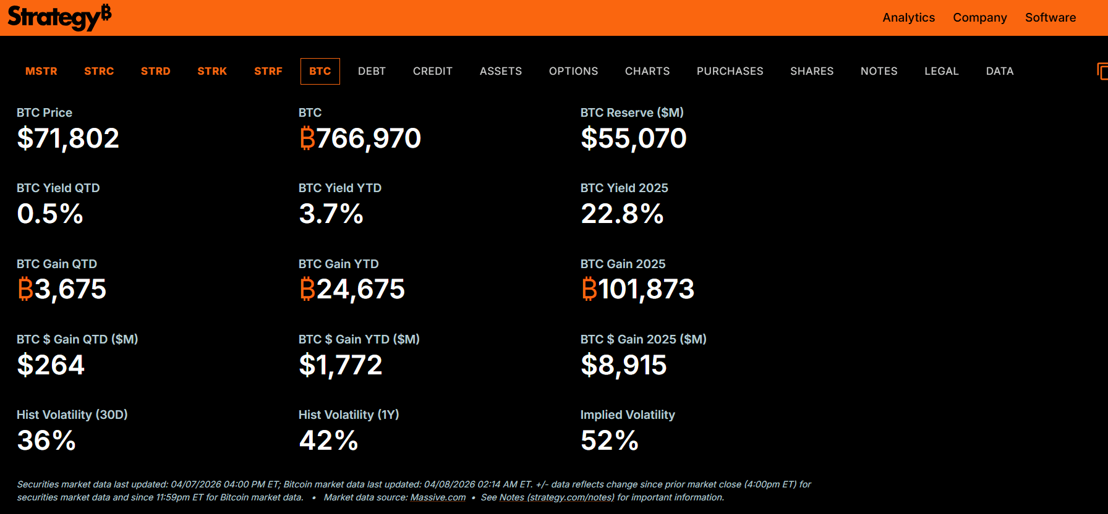View the ASSETS tab

[501, 71]
